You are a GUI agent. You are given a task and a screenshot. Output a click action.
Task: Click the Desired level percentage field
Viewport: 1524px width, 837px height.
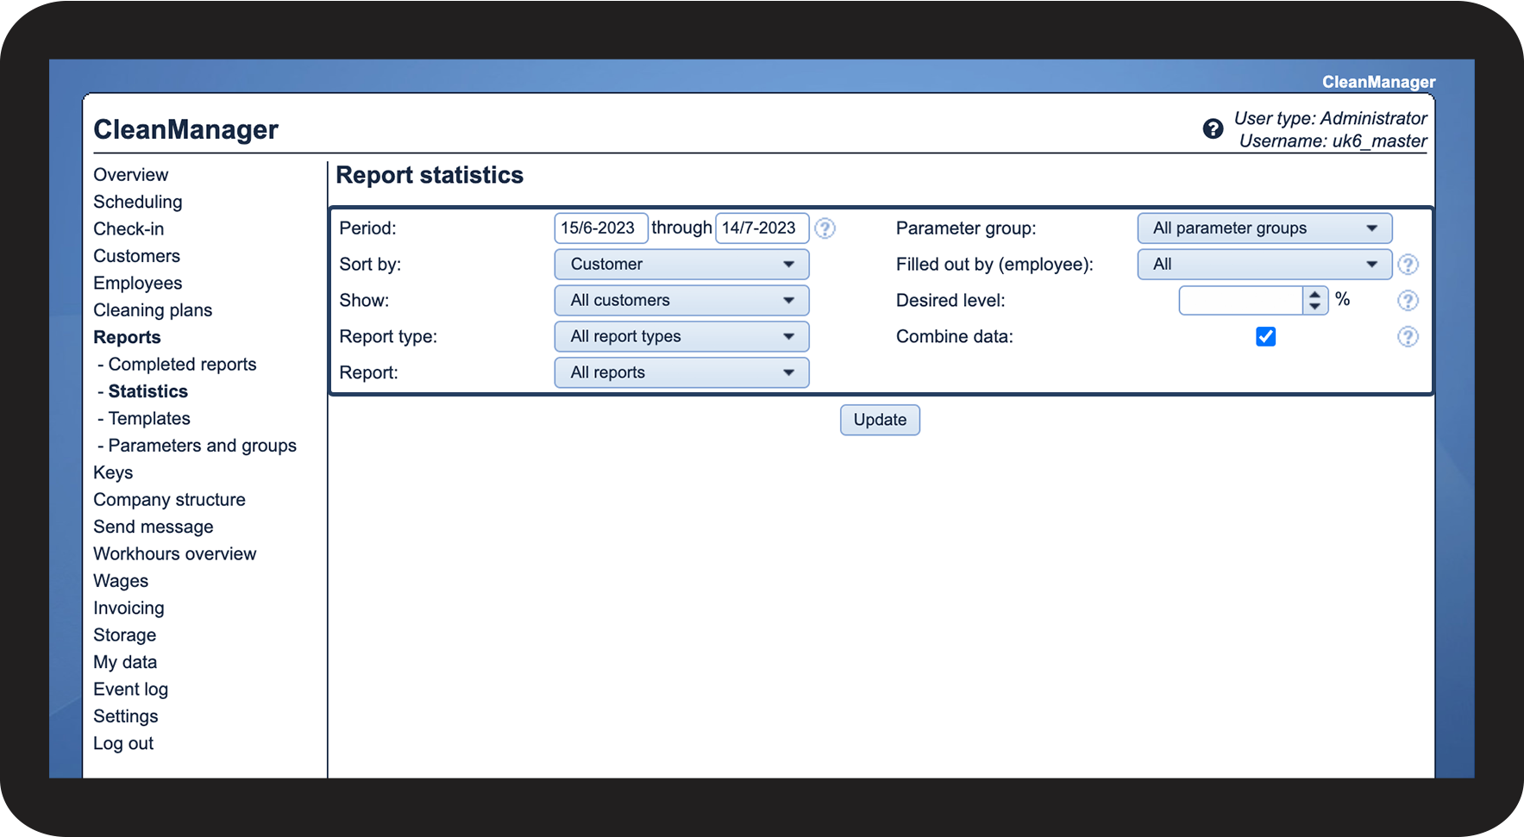coord(1240,301)
